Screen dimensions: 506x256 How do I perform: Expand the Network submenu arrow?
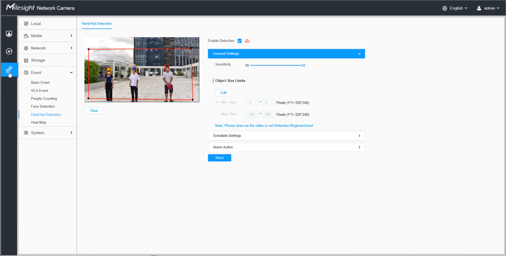71,48
